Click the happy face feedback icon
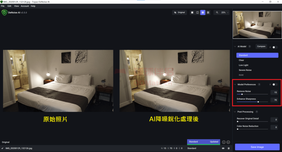 [224, 142]
